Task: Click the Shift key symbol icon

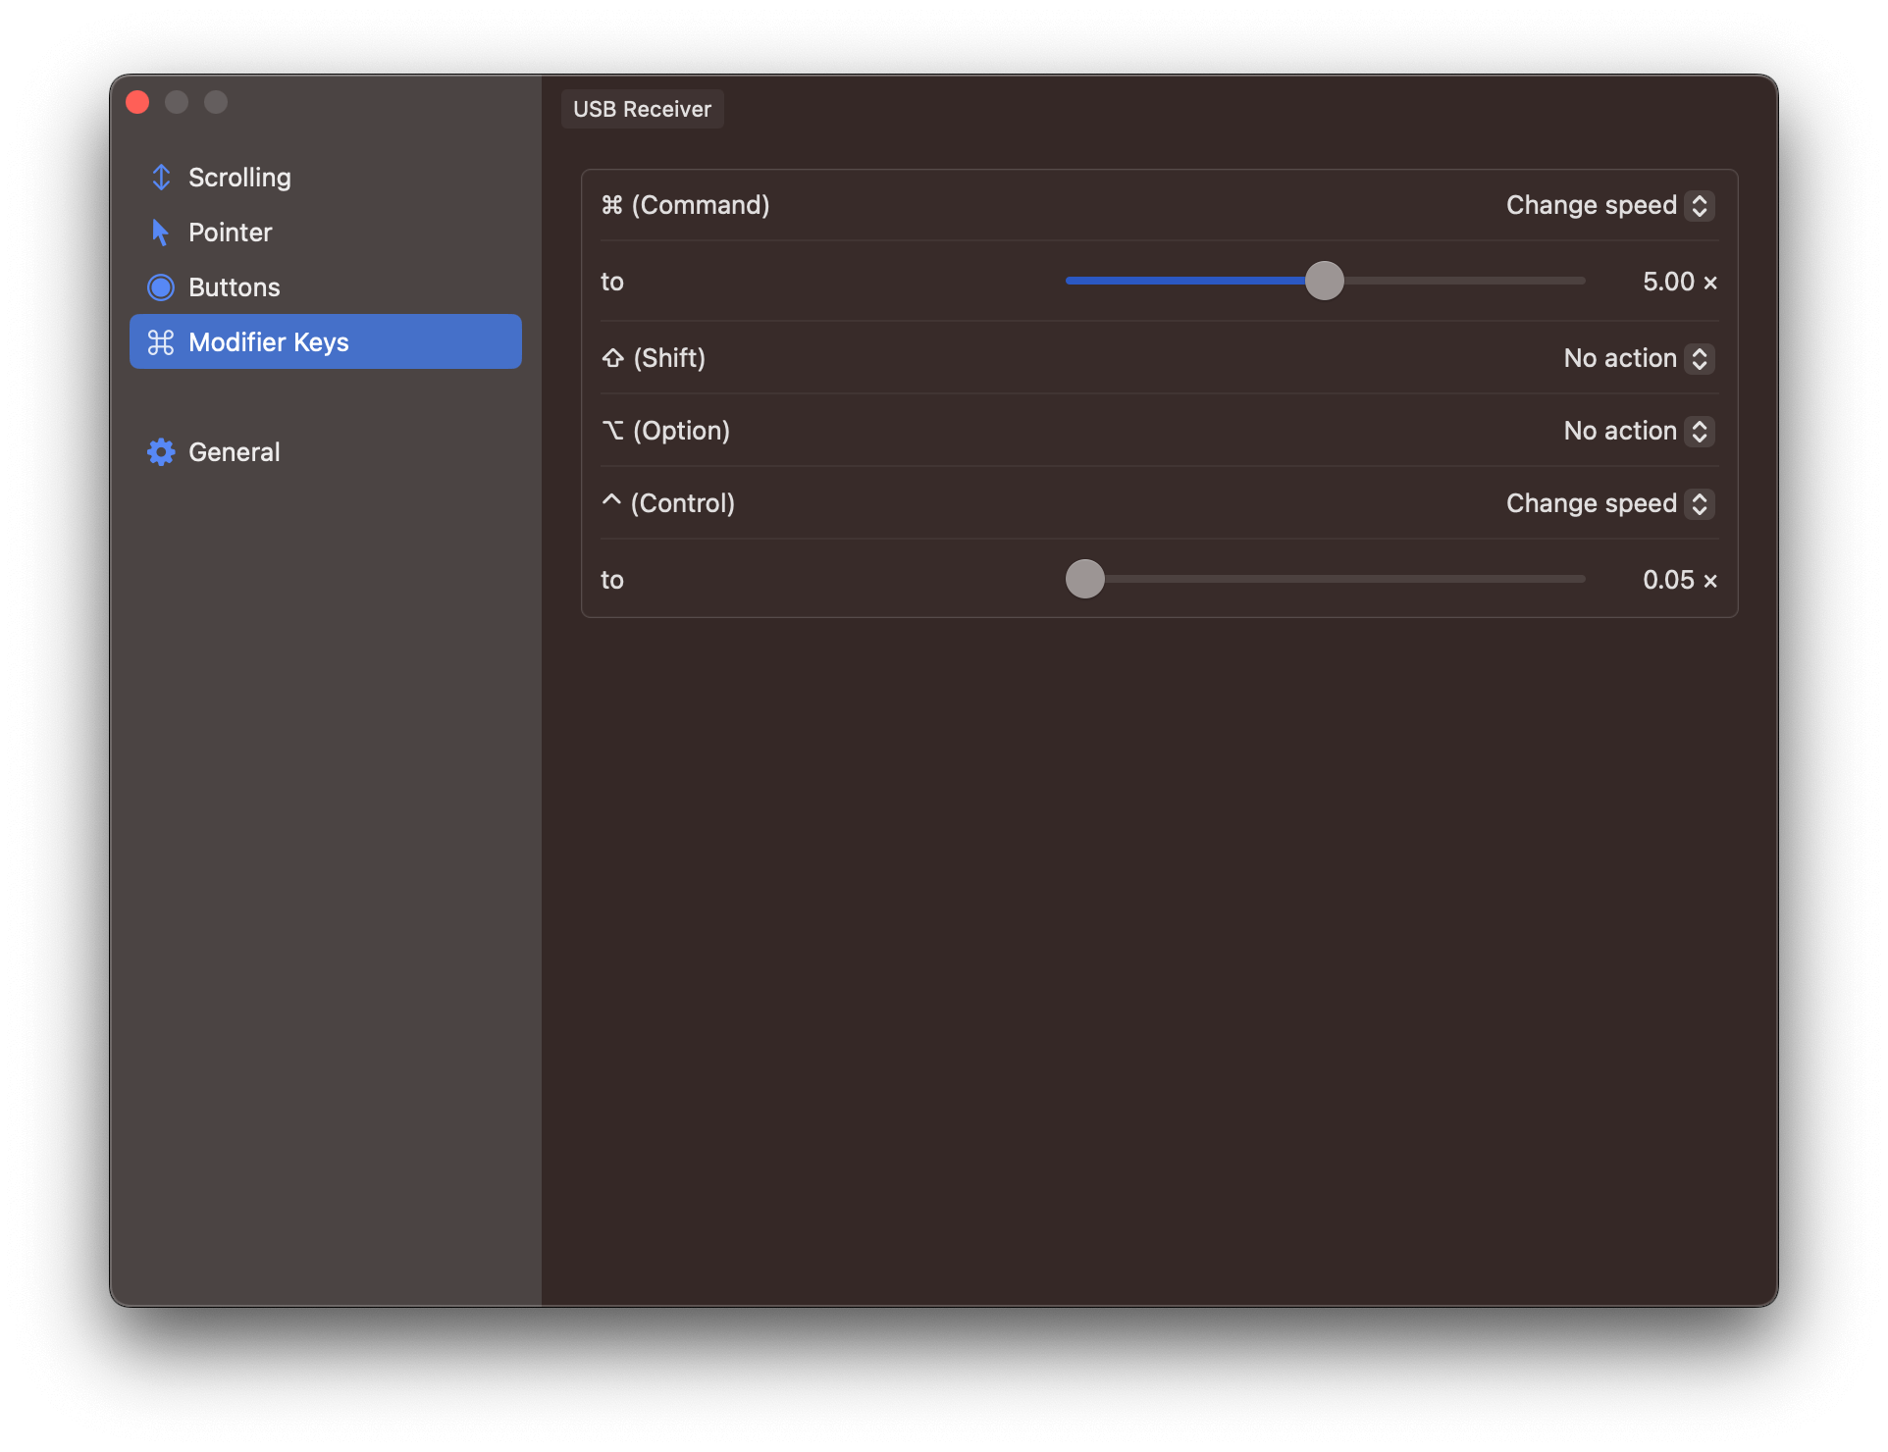Action: [x=611, y=358]
